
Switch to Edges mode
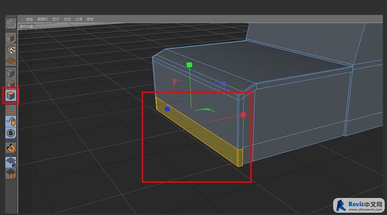[11, 83]
